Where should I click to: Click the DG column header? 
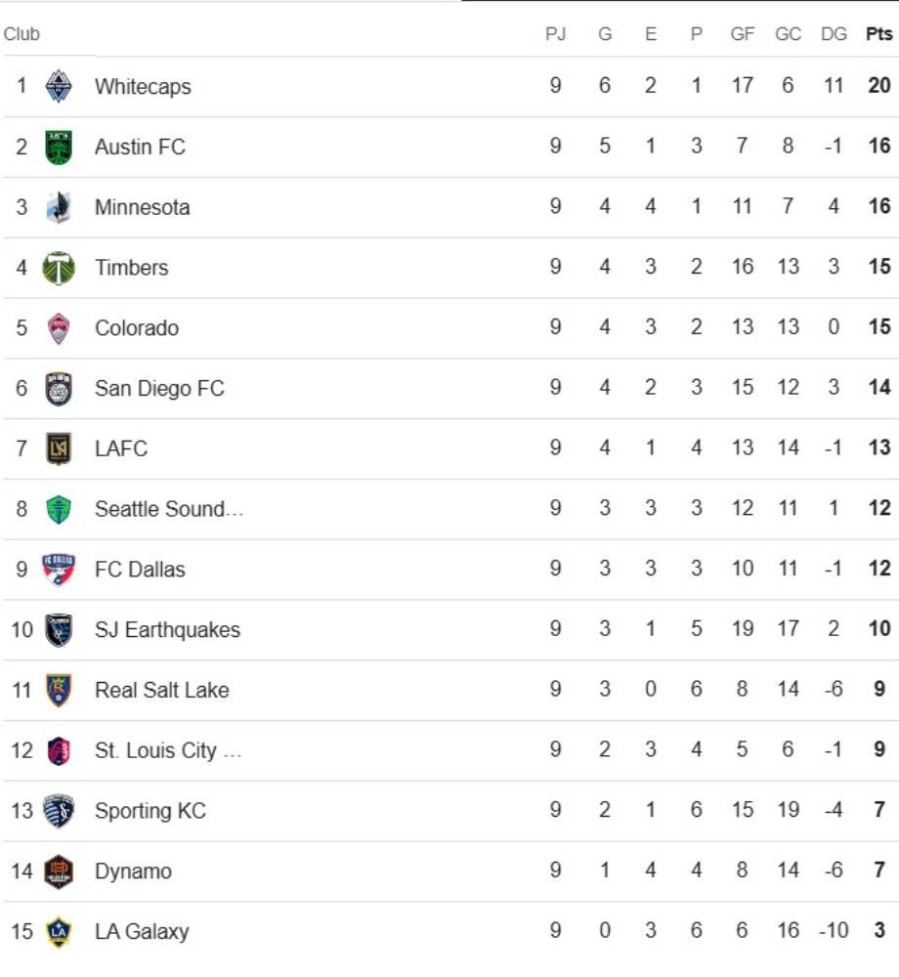[834, 34]
